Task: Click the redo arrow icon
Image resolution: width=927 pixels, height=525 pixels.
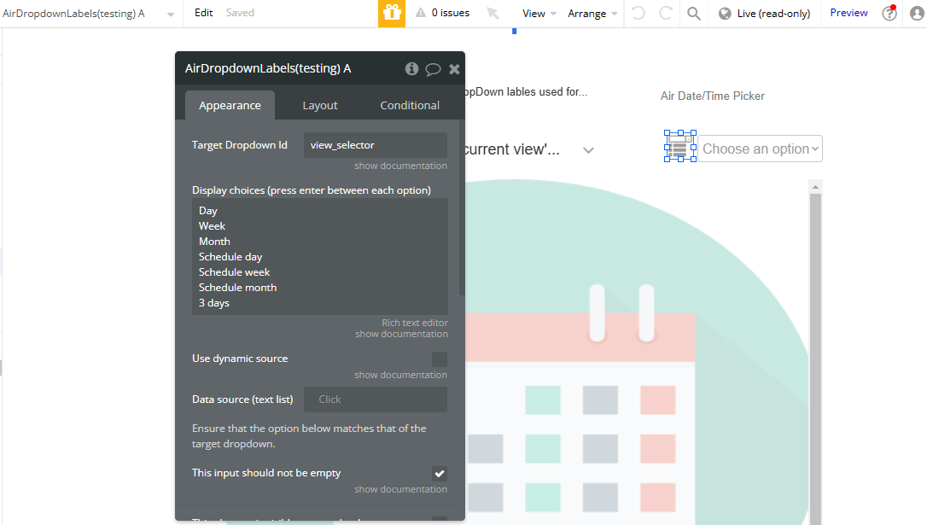Action: pyautogui.click(x=666, y=14)
